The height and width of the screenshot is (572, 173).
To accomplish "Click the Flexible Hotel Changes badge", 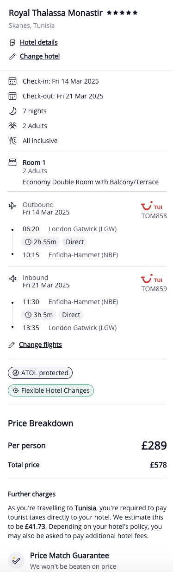I will (x=51, y=390).
